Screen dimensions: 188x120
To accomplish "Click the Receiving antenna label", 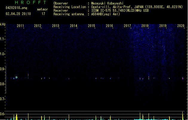I will [x=69, y=14].
